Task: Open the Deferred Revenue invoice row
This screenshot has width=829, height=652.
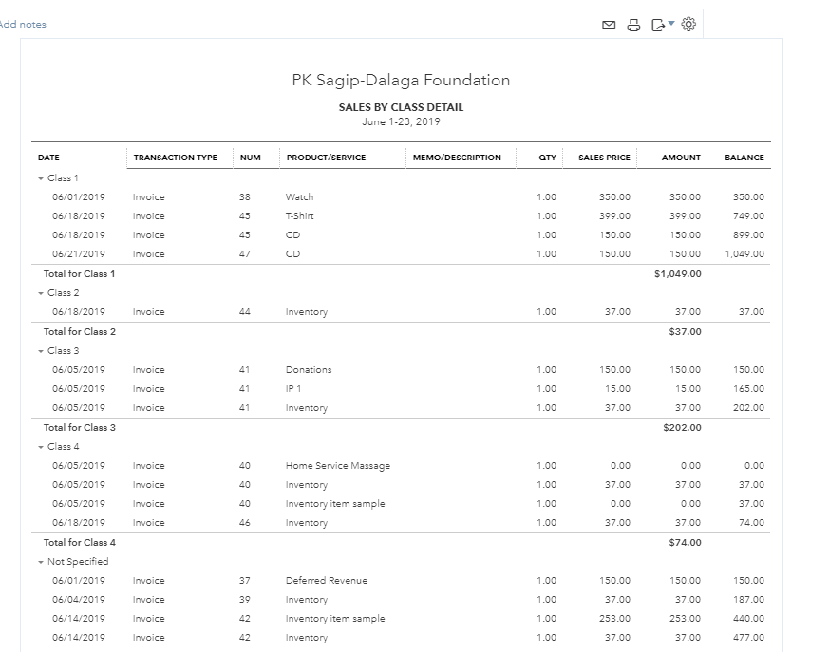Action: 326,581
